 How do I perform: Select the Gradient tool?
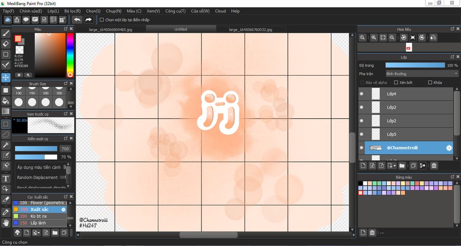(x=6, y=111)
